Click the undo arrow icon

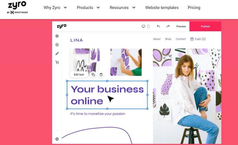tap(158, 27)
